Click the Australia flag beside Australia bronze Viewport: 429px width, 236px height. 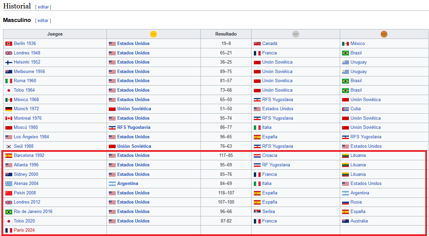click(345, 221)
